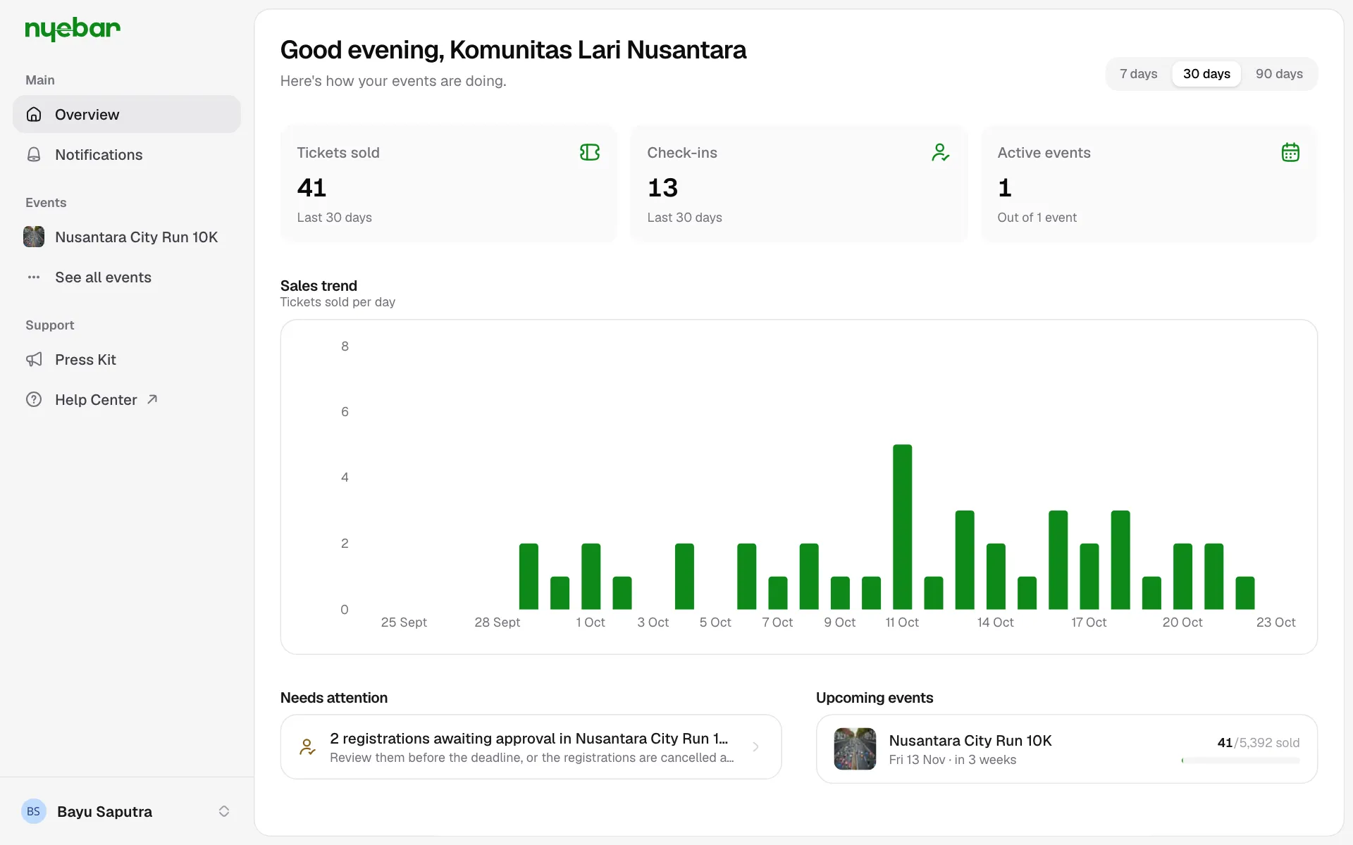
Task: Open Notifications from the sidebar
Action: point(127,154)
